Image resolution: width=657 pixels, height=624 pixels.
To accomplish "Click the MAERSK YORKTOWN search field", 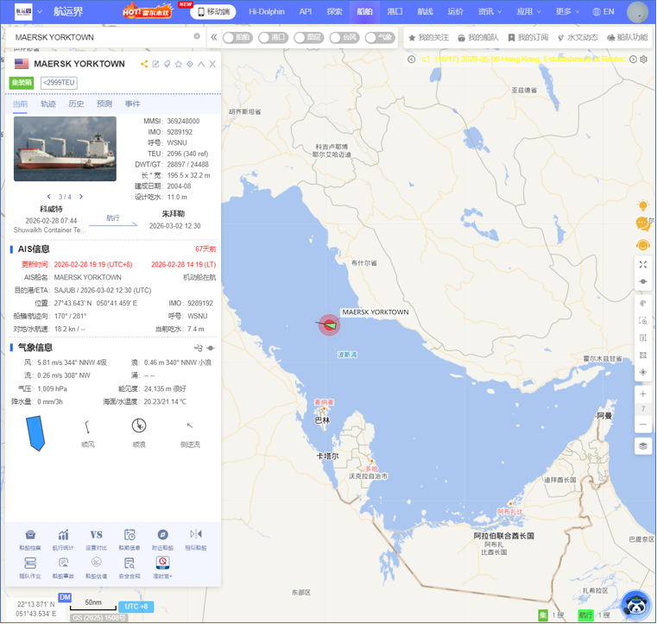I will 104,37.
